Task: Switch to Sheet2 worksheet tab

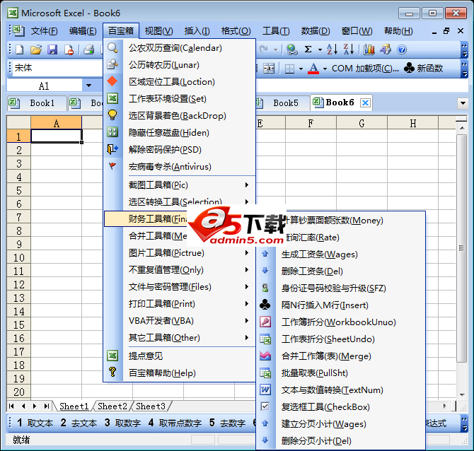Action: (x=112, y=406)
